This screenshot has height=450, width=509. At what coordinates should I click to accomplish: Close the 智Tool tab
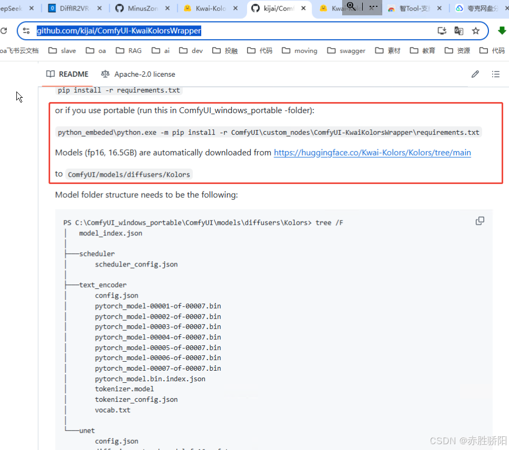[439, 8]
